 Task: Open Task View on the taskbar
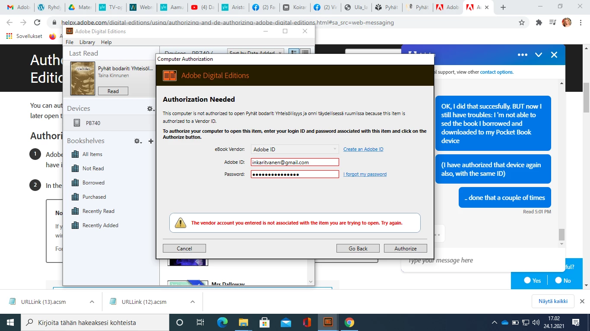200,322
